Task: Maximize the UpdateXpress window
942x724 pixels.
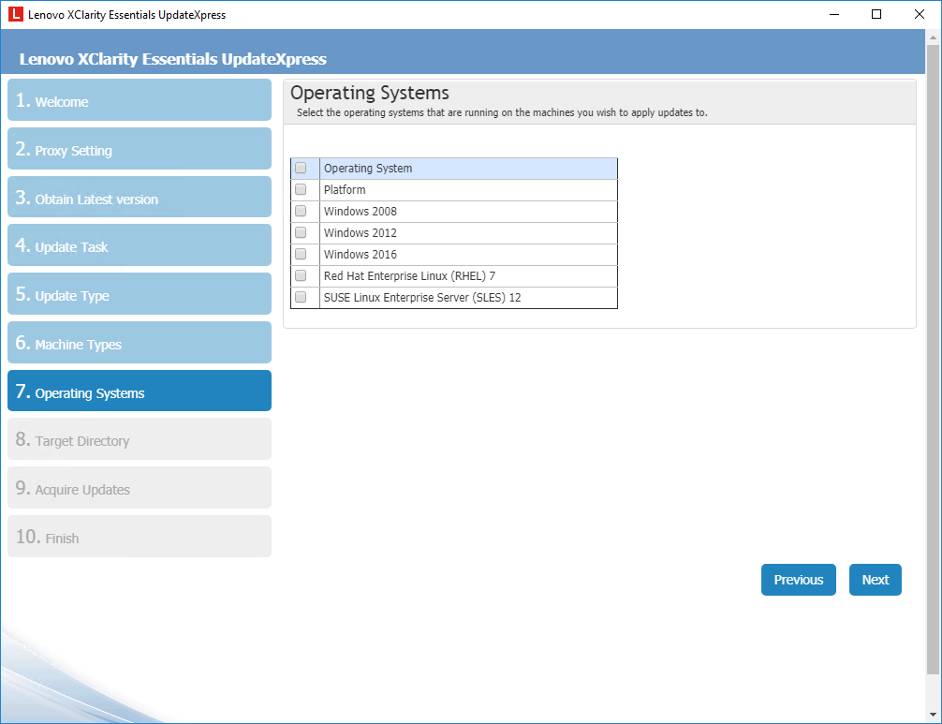Action: (876, 14)
